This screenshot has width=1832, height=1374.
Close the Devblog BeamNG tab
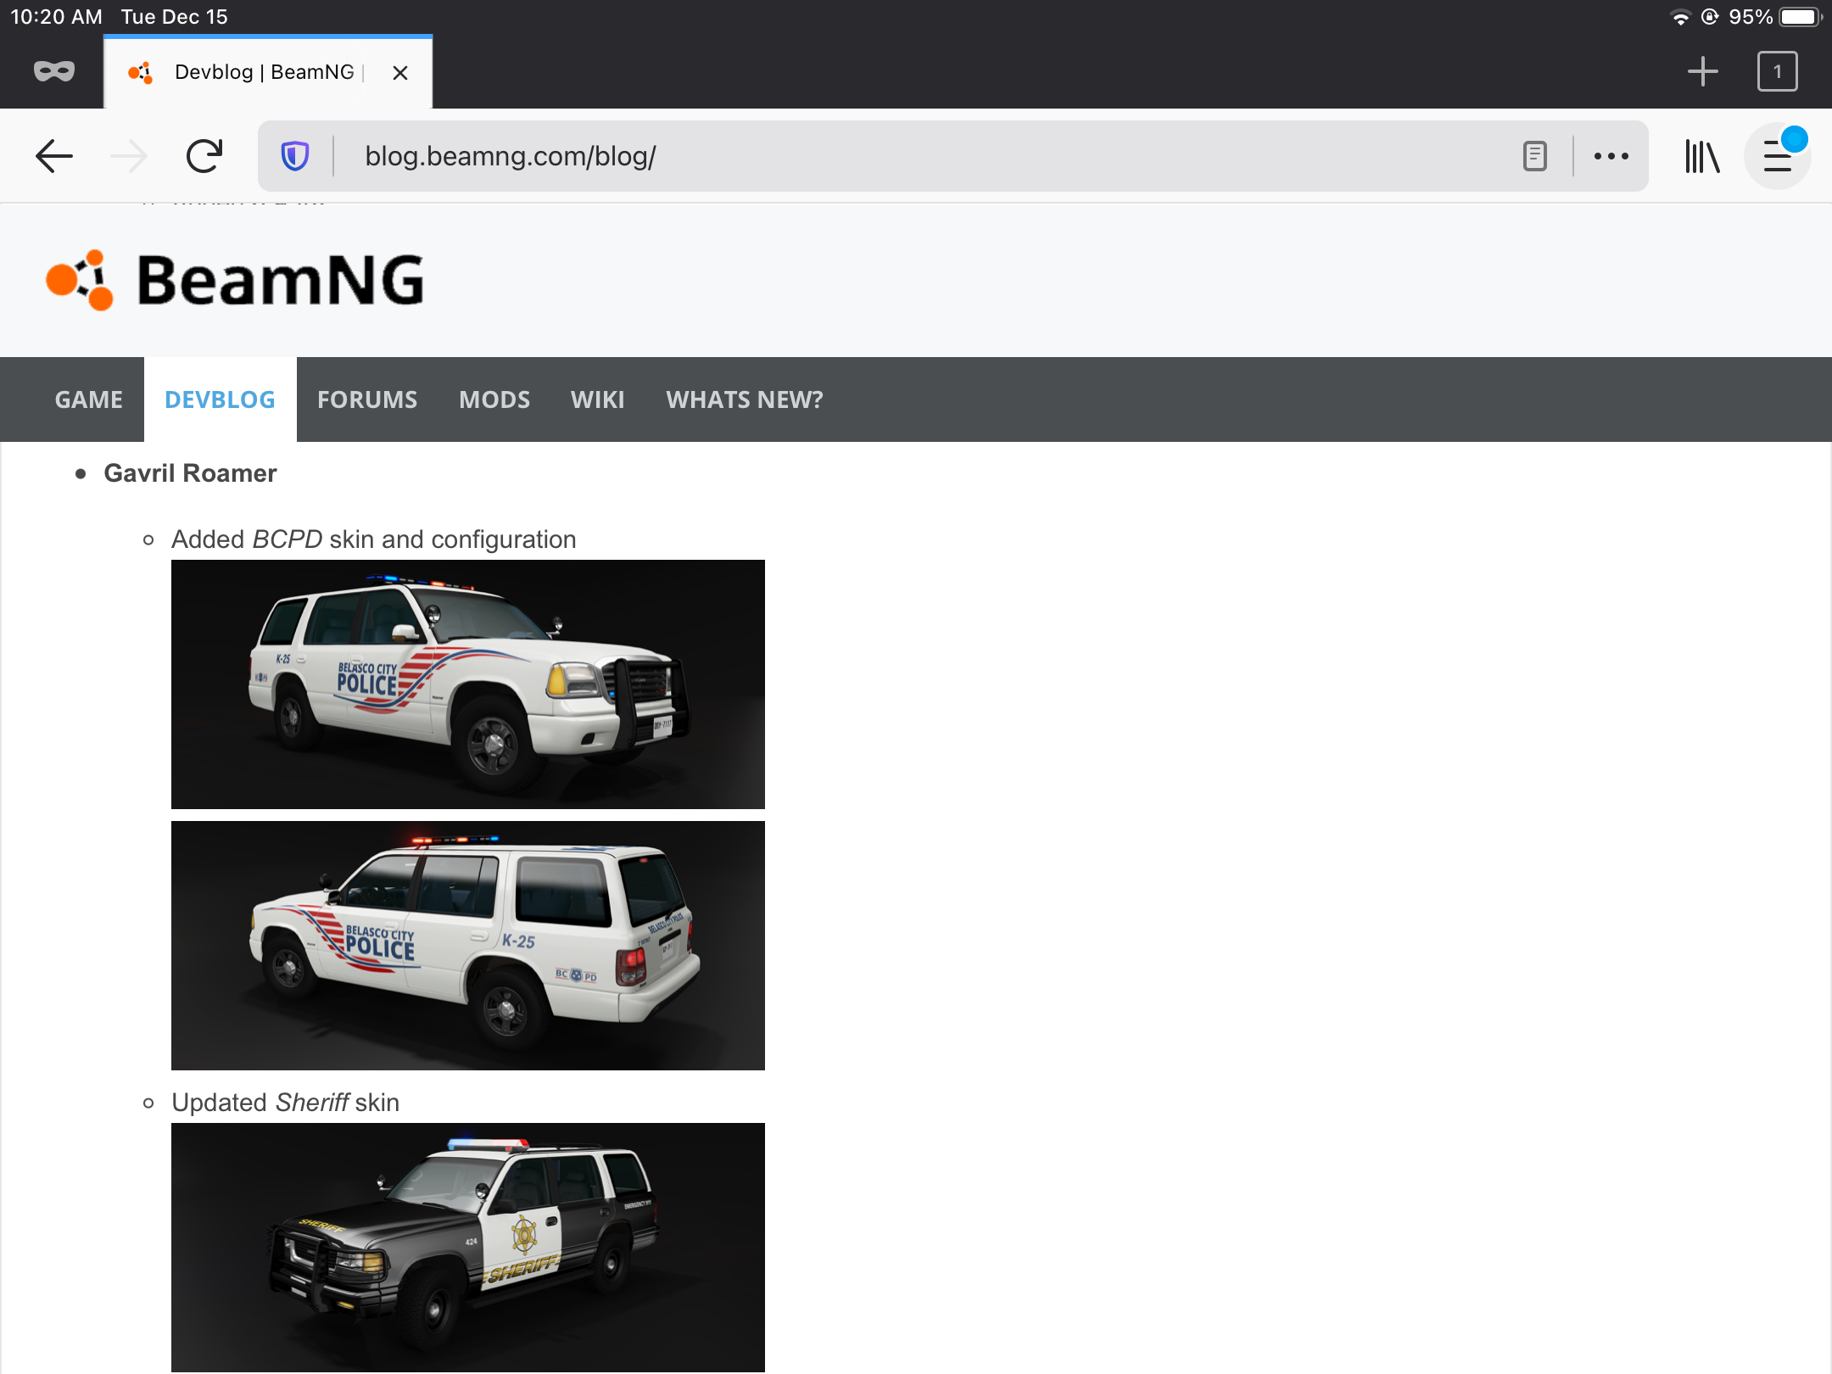tap(400, 73)
